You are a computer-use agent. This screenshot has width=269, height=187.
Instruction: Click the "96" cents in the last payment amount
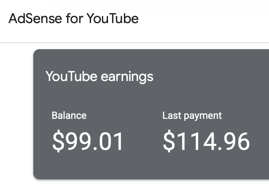click(x=238, y=141)
